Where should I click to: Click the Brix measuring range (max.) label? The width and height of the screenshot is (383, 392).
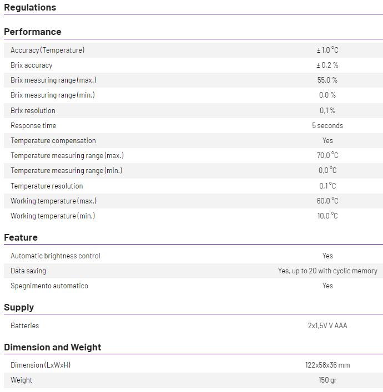(53, 80)
